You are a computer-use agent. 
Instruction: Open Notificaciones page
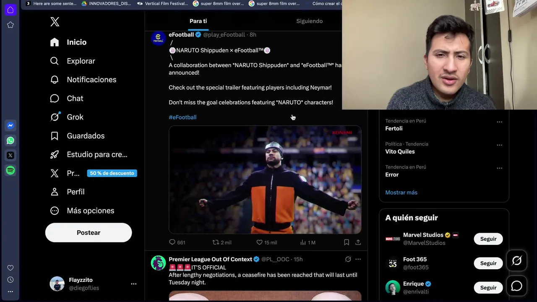coord(83,80)
